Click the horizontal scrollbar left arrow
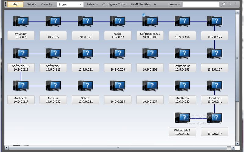The width and height of the screenshot is (244, 152). (6, 147)
